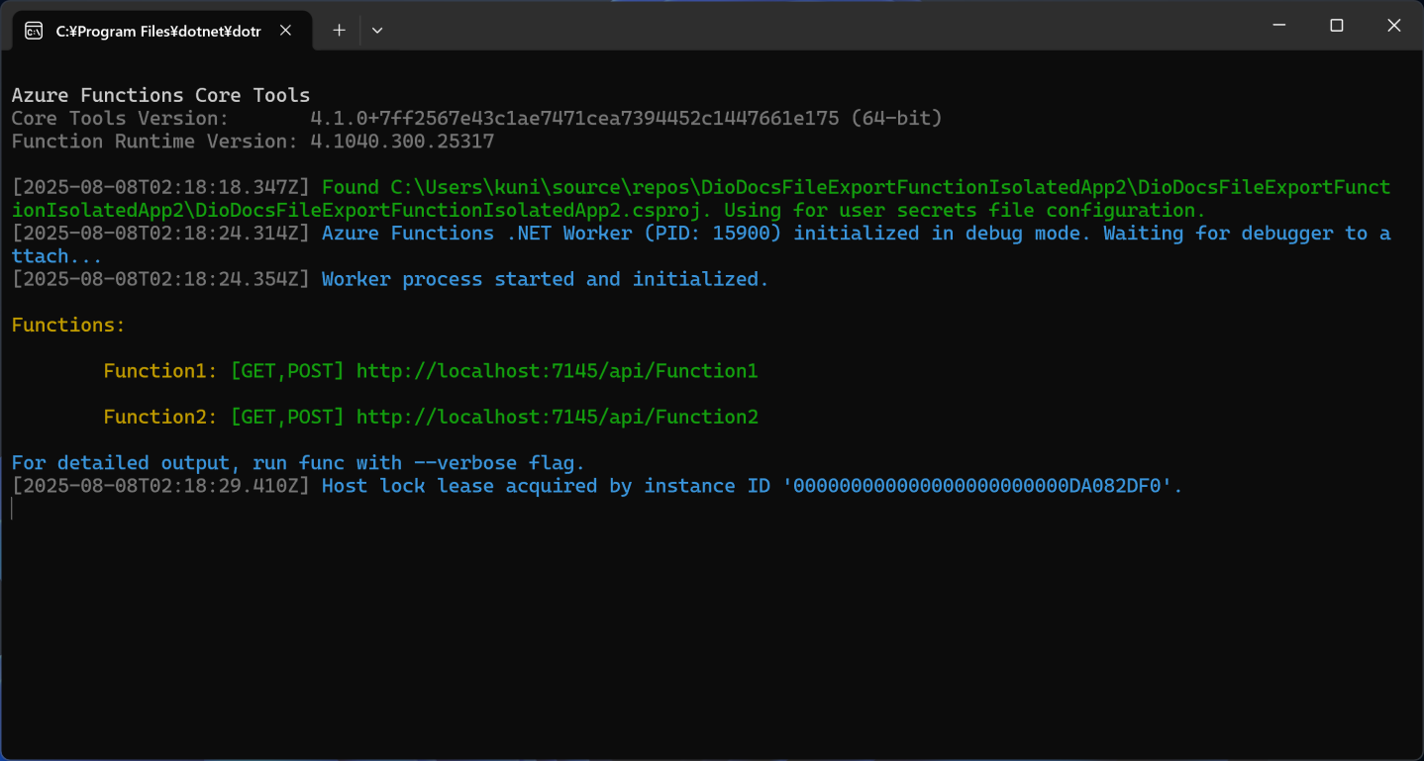Screen dimensions: 1424x761
Task: Click the yellow Function2 label
Action: pyautogui.click(x=160, y=417)
